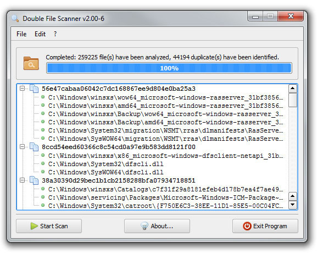Select C:\Windows\System32\catroot entry

coord(165,206)
